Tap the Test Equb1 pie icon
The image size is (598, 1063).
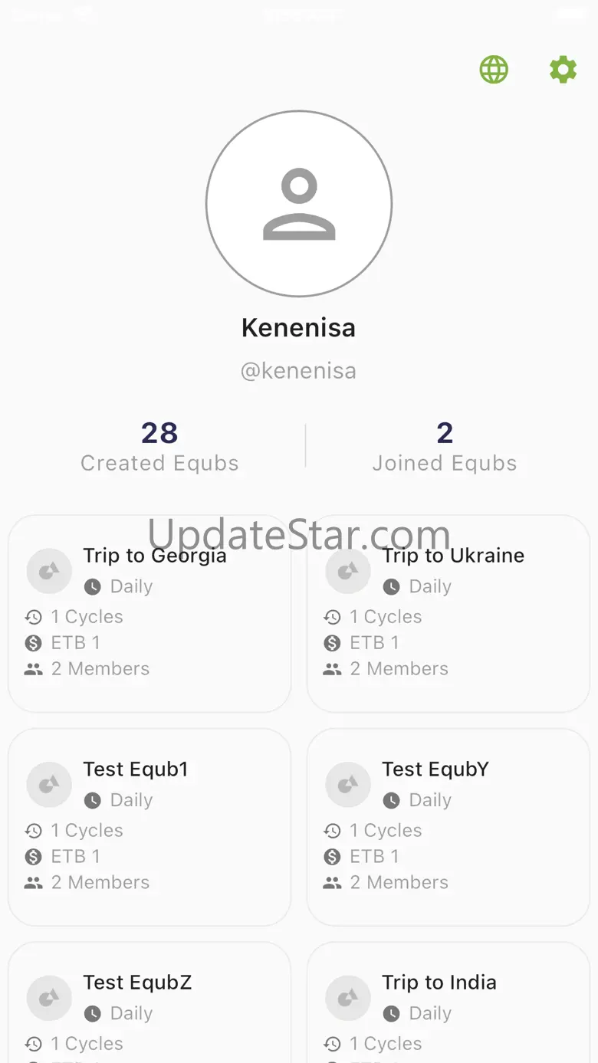click(x=49, y=785)
